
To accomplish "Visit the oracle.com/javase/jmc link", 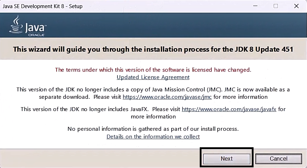I will tap(167, 97).
